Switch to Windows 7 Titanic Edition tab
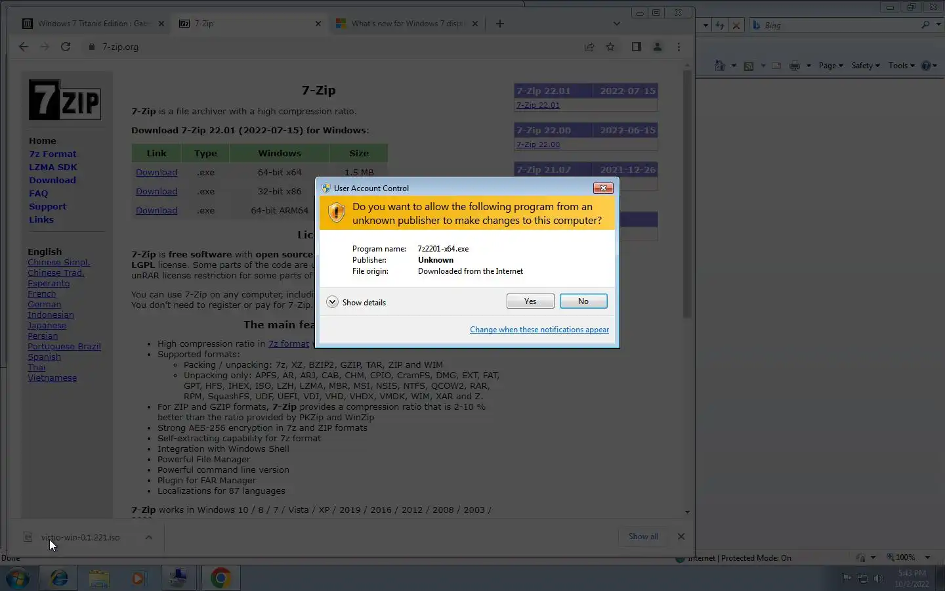945x591 pixels. (93, 24)
